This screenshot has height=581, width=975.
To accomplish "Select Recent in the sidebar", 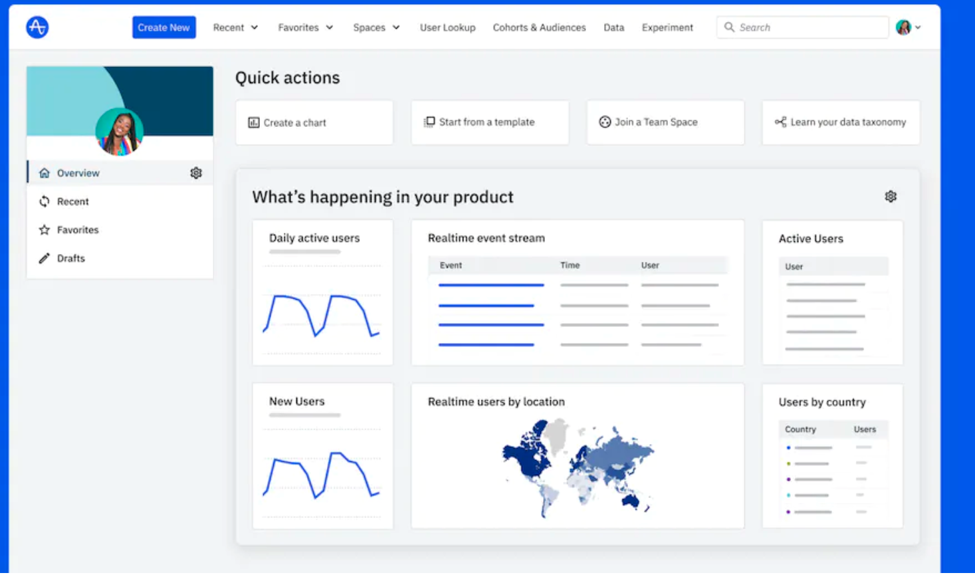I will [120, 201].
